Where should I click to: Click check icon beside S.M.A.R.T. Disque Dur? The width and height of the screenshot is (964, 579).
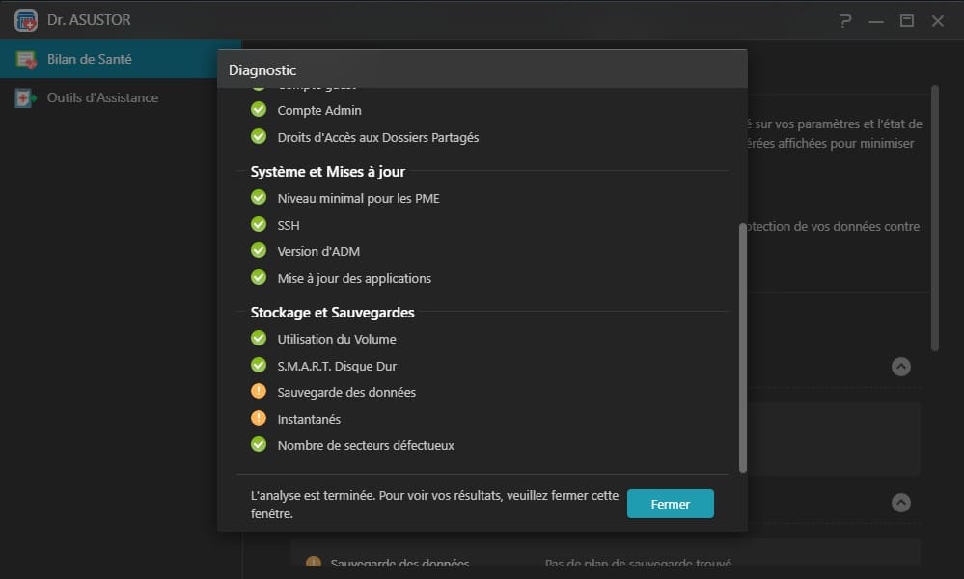click(259, 365)
